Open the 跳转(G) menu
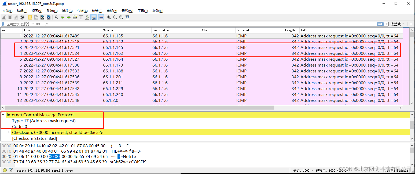Image resolution: width=415 pixels, height=174 pixels. [x=52, y=11]
